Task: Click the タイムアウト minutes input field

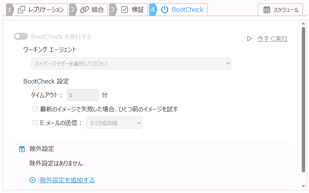Action: (82, 95)
